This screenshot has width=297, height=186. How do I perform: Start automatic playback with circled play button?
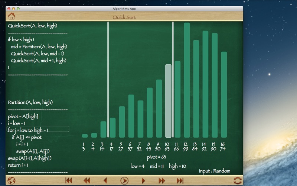[x=124, y=180]
